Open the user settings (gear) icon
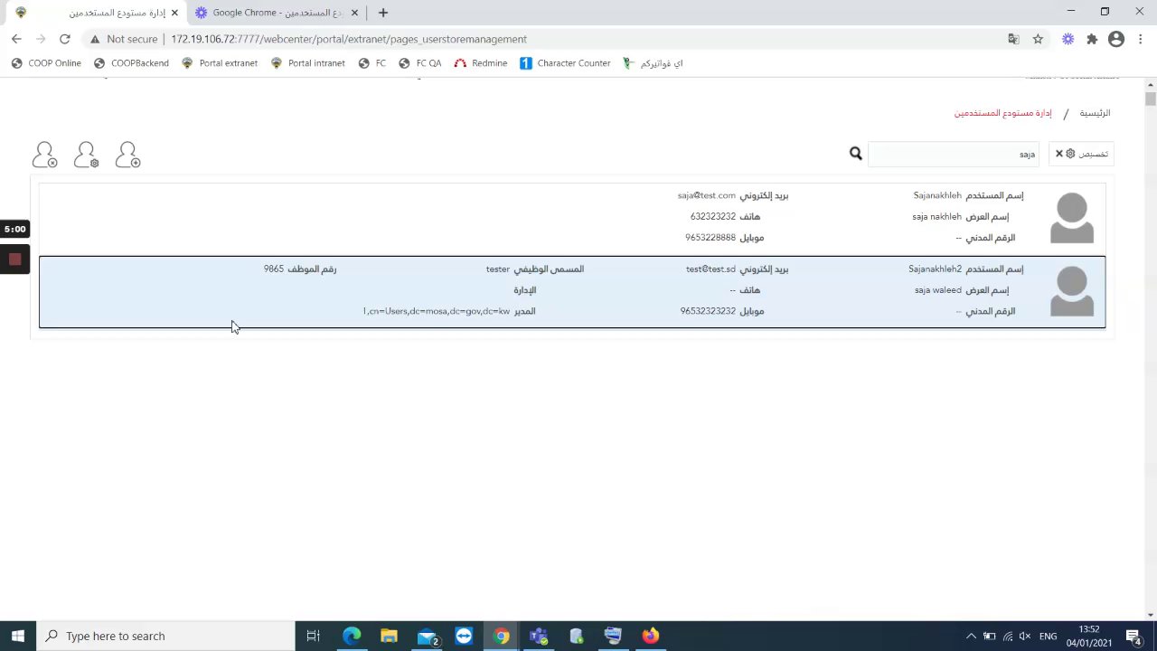Image resolution: width=1157 pixels, height=651 pixels. [86, 155]
